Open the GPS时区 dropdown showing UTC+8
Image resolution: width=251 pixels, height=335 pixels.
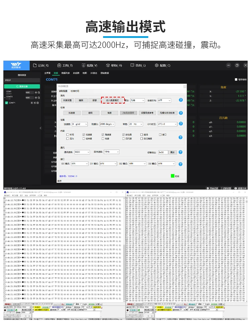167,124
